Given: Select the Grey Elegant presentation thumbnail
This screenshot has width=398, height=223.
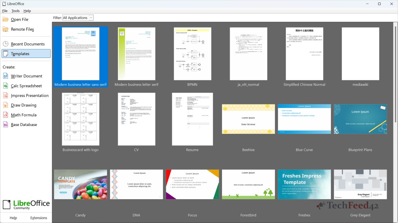Looking at the screenshot, I should (360, 184).
